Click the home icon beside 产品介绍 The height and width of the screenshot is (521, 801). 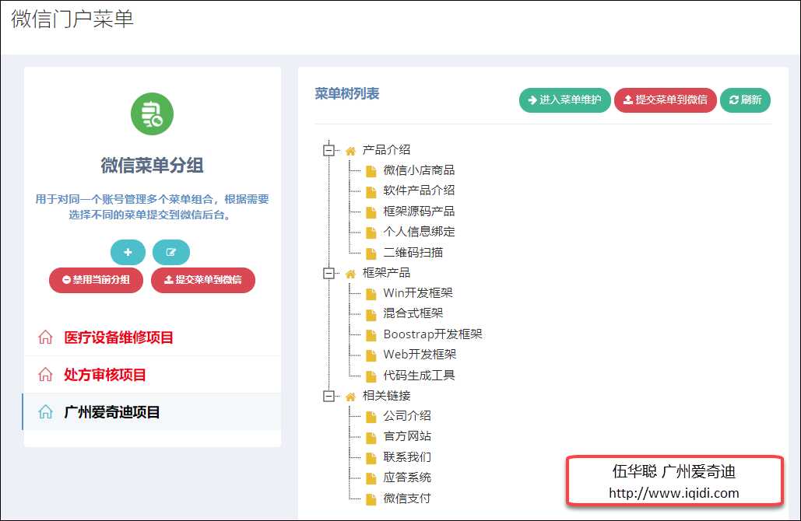coord(349,149)
